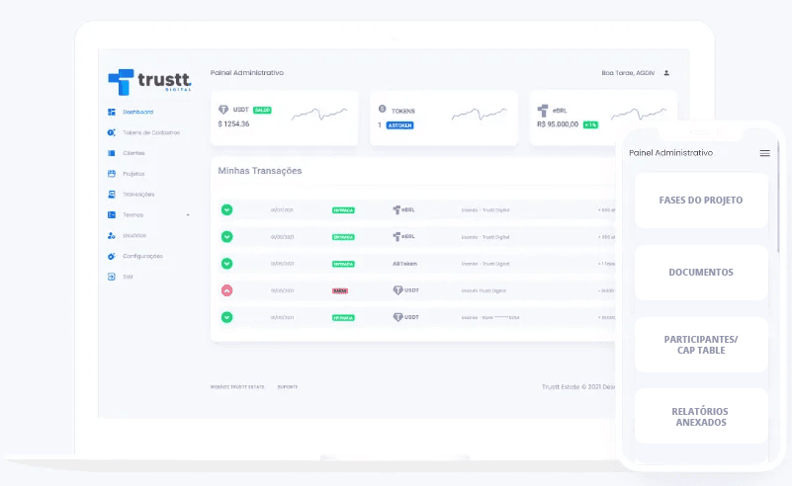Tap the DOCUMENTOS button on the phone
Image resolution: width=792 pixels, height=486 pixels.
pos(701,273)
